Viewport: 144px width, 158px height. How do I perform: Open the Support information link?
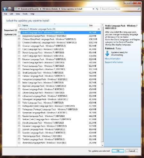pos(114,62)
